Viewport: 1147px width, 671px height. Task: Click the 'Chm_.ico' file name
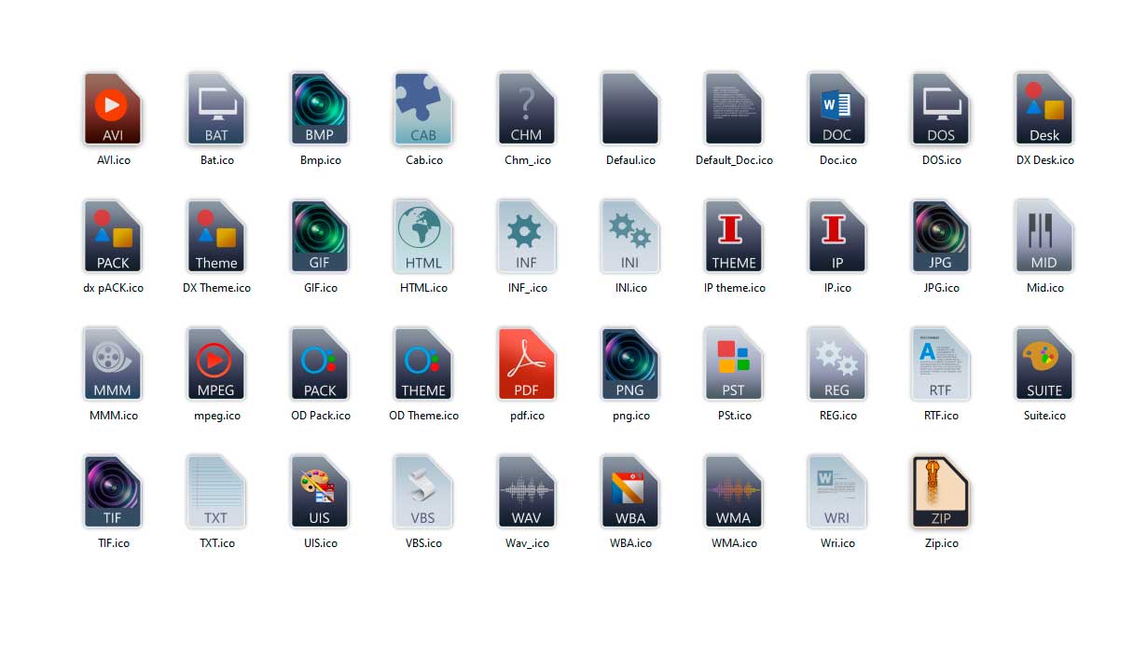[x=527, y=160]
